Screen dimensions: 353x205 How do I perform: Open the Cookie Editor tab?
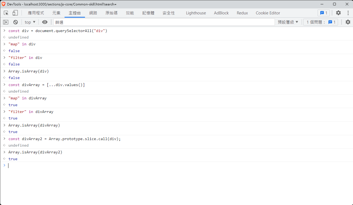coord(268,13)
